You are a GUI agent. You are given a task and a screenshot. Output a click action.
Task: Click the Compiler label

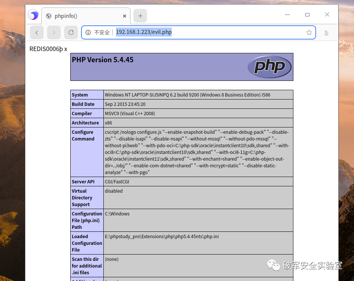point(82,113)
